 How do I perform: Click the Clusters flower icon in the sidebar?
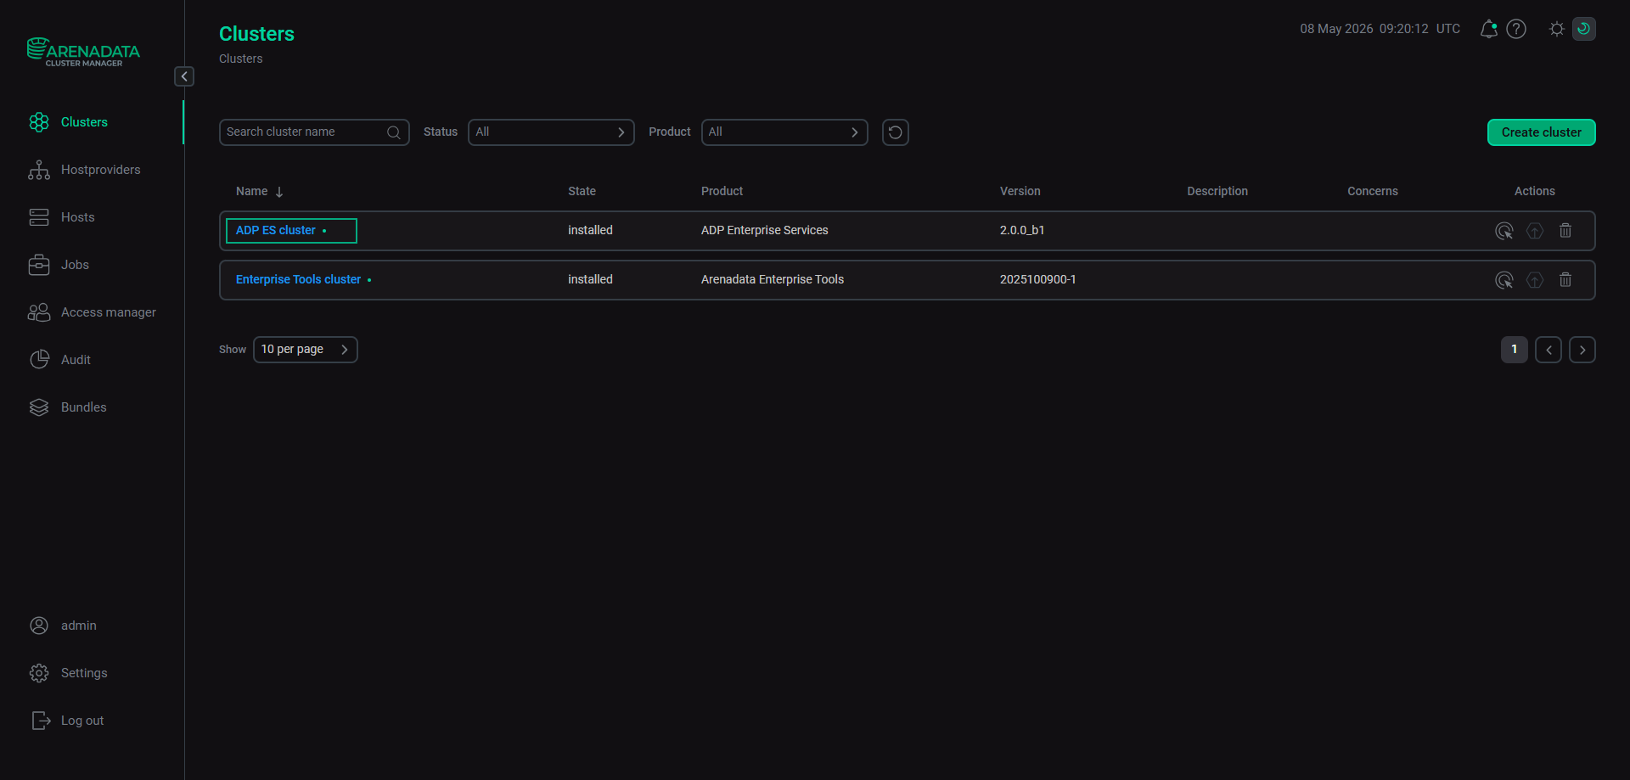point(39,122)
